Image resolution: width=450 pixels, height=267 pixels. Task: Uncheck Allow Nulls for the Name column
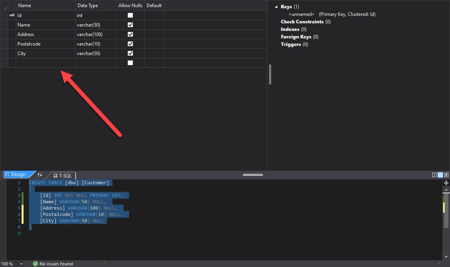(130, 25)
